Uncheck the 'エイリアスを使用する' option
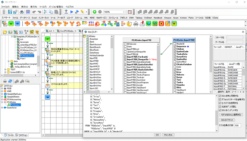Viewport: 247px width, 141px height. (220, 103)
